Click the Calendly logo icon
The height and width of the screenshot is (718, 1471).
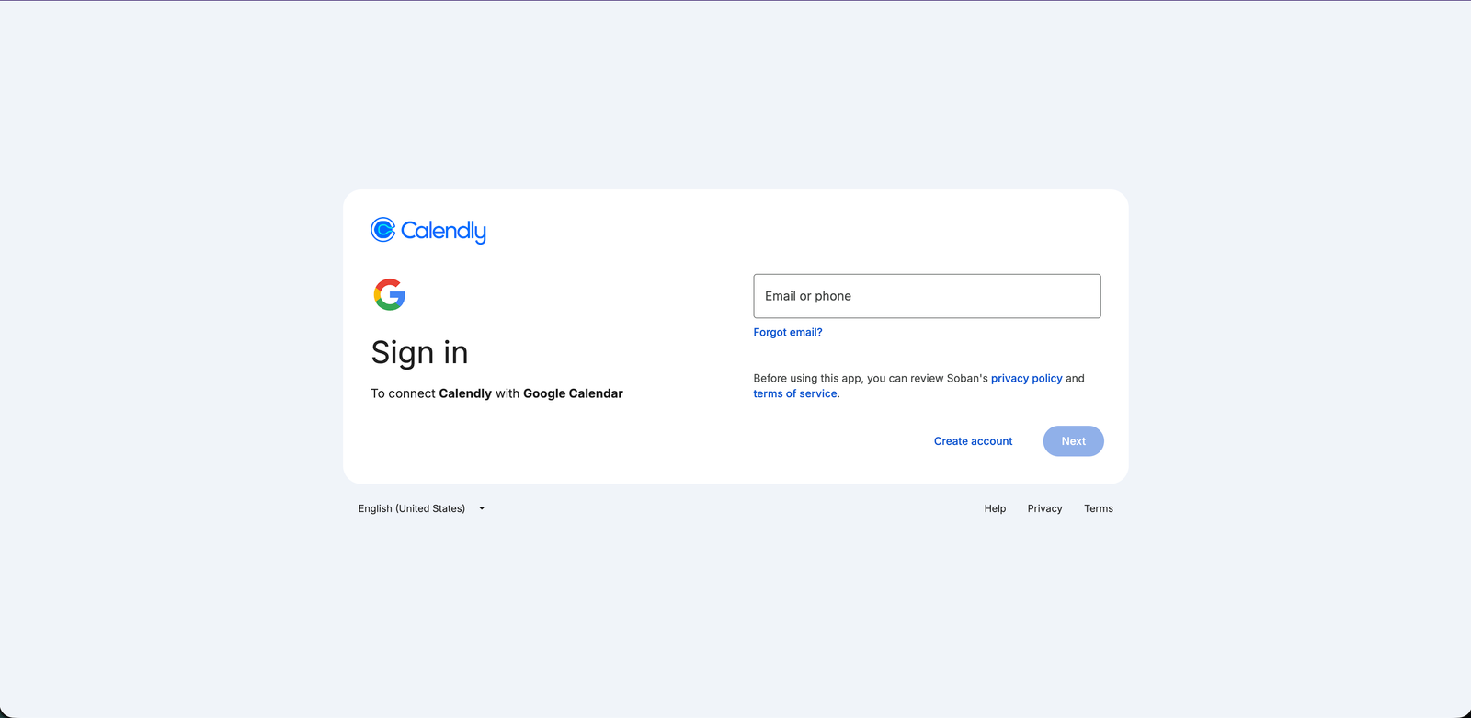(383, 230)
